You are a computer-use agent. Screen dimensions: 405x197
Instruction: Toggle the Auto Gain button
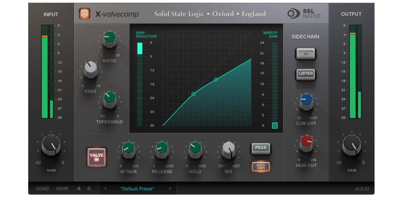click(x=261, y=166)
